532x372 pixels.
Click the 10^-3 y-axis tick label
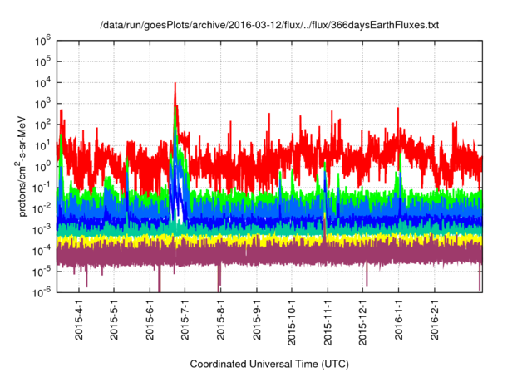click(x=42, y=228)
